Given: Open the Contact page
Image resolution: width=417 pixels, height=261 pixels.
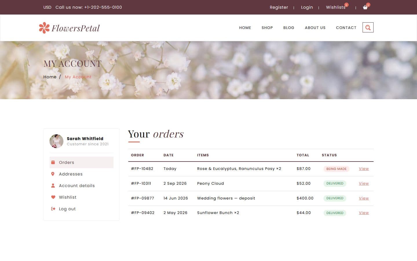Looking at the screenshot, I should [x=346, y=28].
